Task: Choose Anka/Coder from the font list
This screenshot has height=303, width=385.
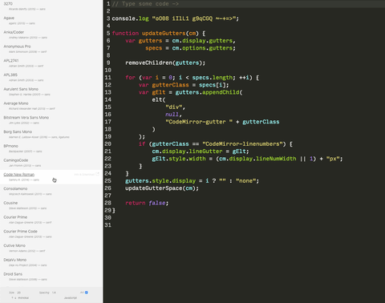Action: (14, 32)
